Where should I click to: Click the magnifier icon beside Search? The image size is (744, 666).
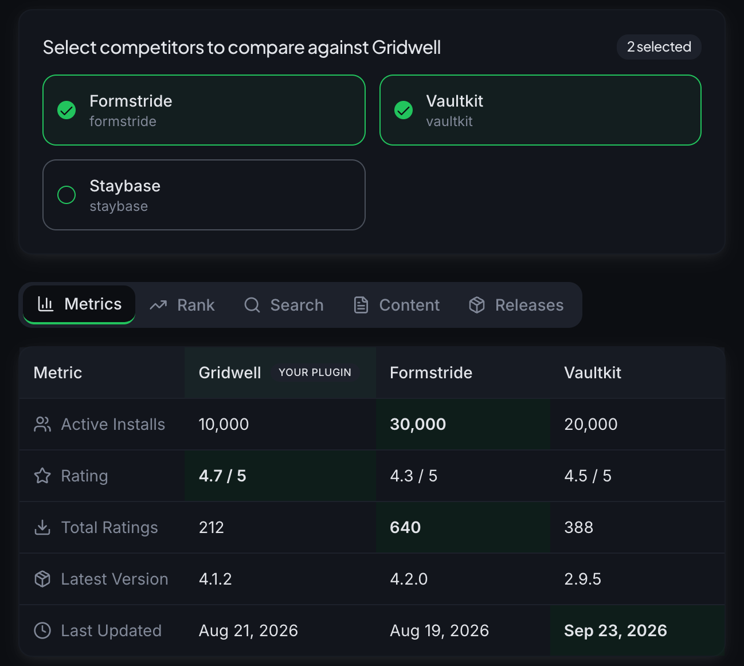click(x=252, y=305)
